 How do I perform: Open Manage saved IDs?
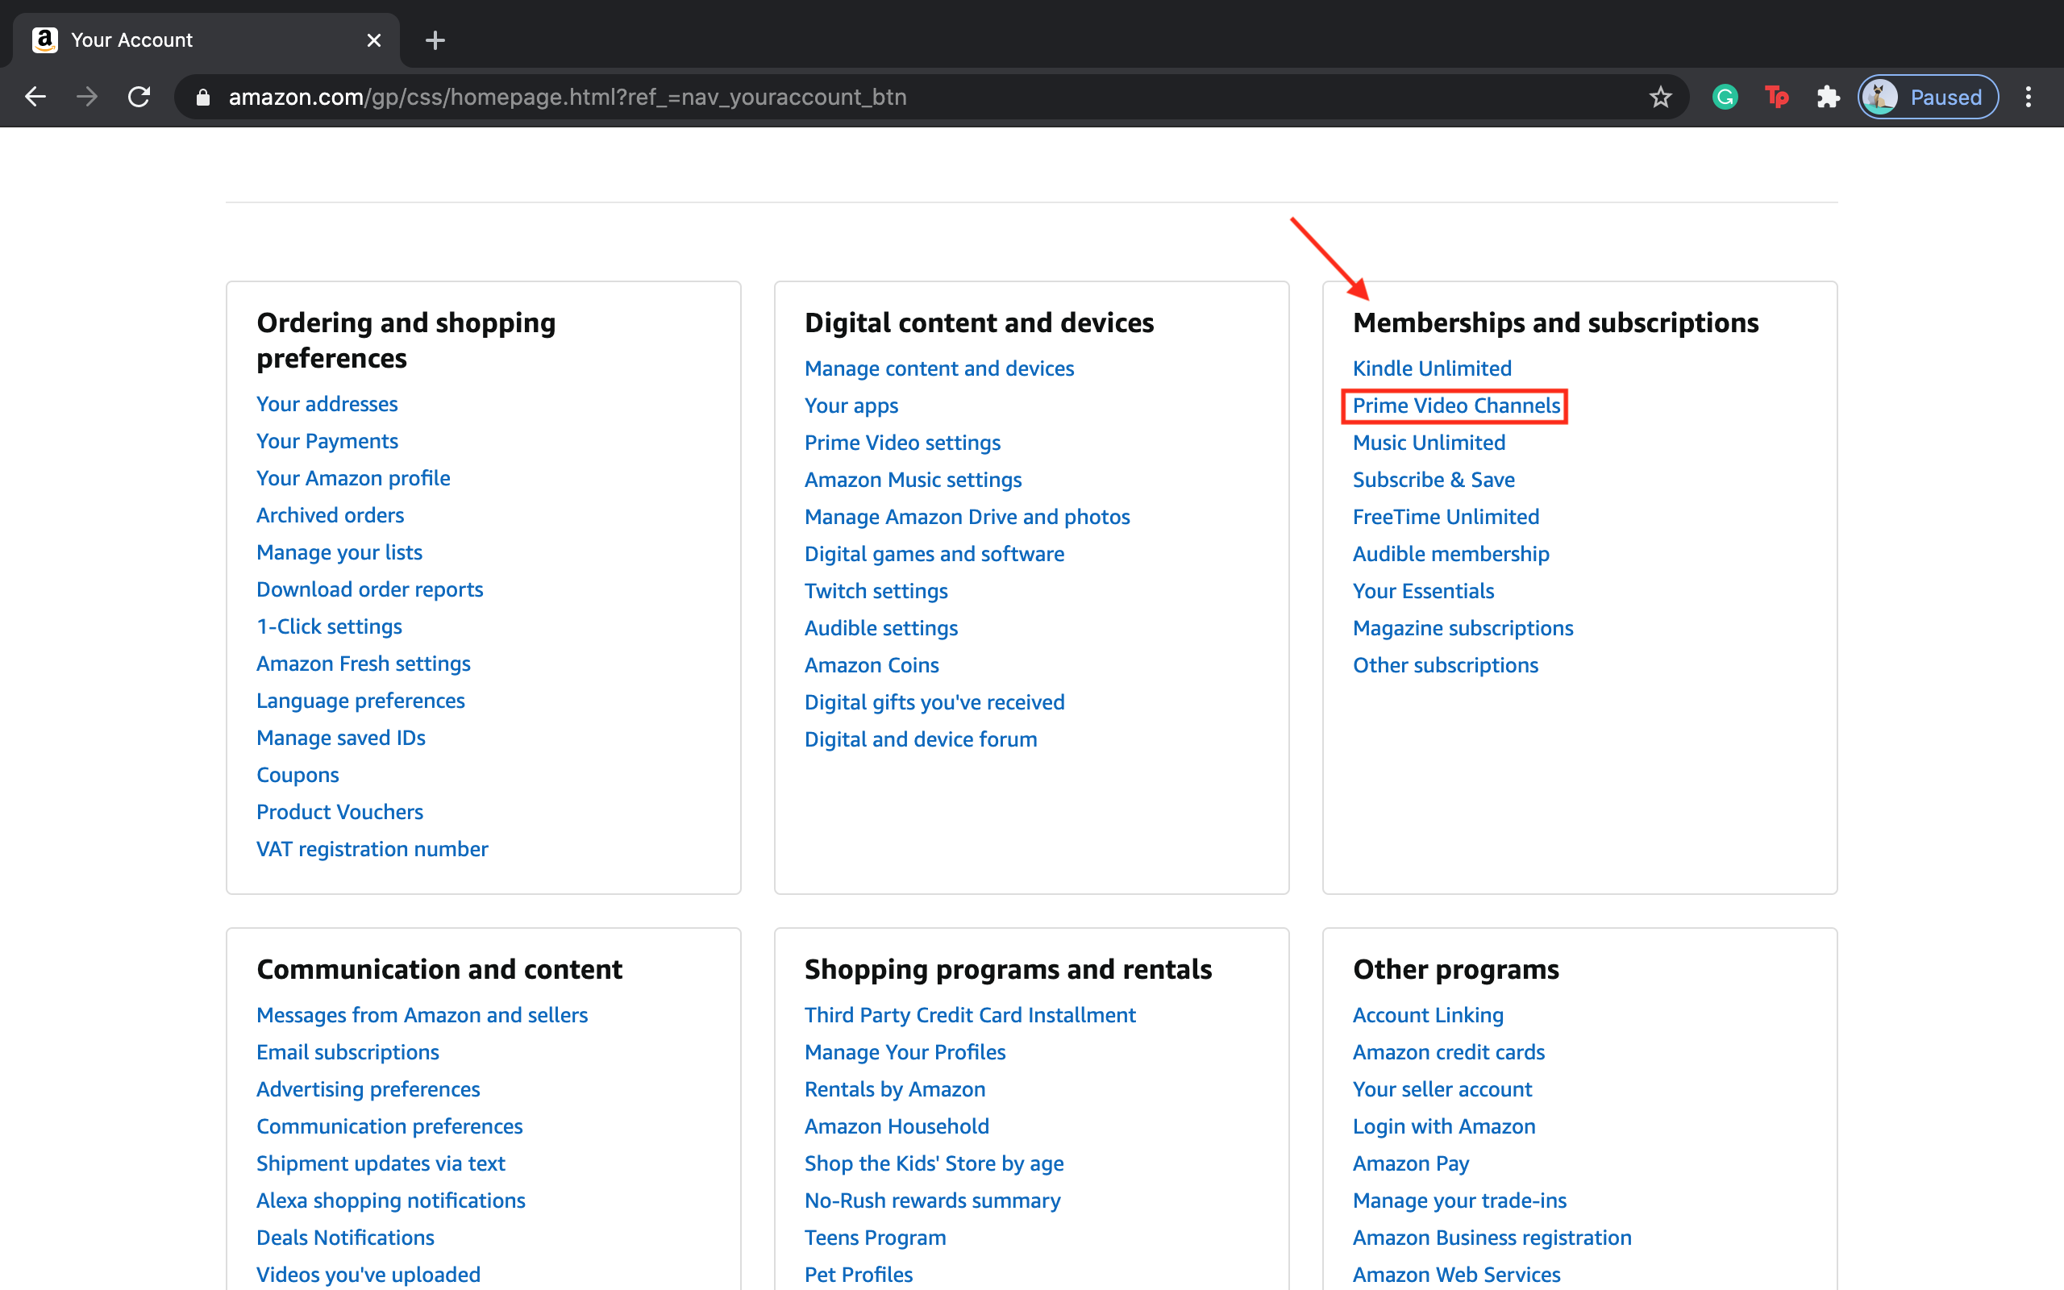tap(341, 738)
